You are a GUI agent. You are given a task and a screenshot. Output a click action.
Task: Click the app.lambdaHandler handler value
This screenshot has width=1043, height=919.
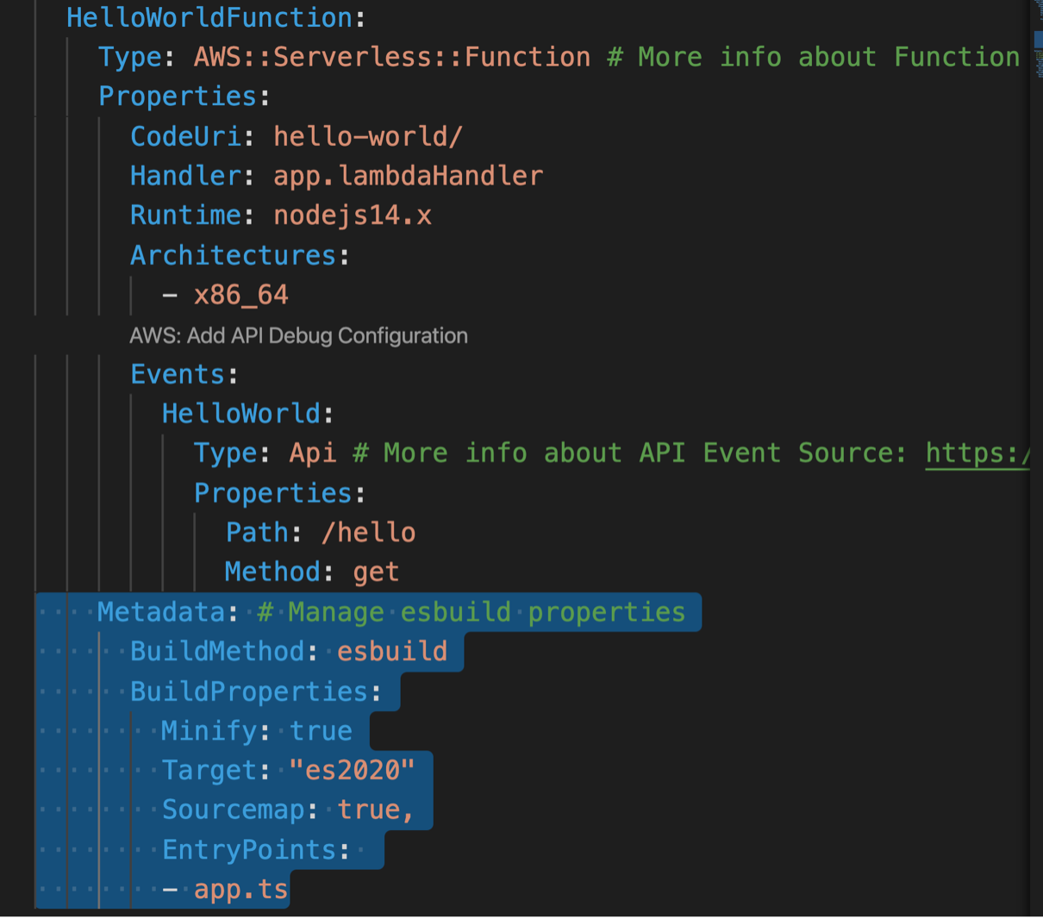(408, 175)
